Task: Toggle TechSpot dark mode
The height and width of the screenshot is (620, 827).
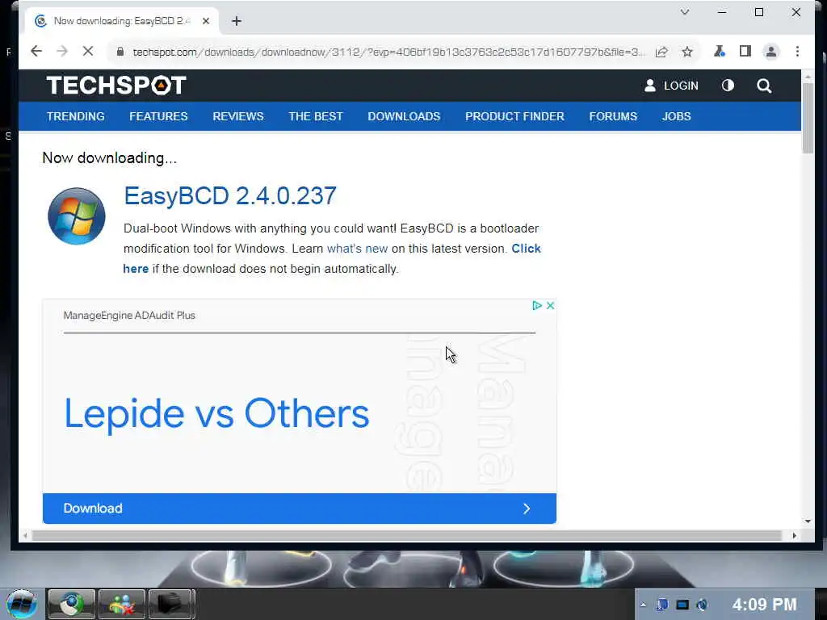Action: (728, 86)
